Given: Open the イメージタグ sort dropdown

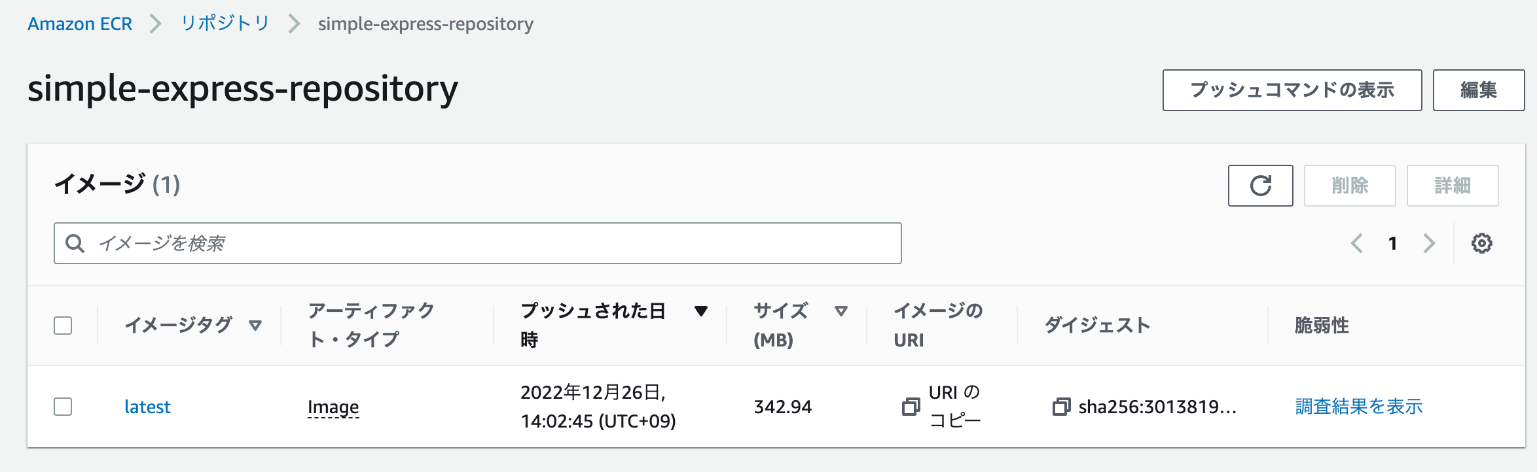Looking at the screenshot, I should [x=256, y=325].
